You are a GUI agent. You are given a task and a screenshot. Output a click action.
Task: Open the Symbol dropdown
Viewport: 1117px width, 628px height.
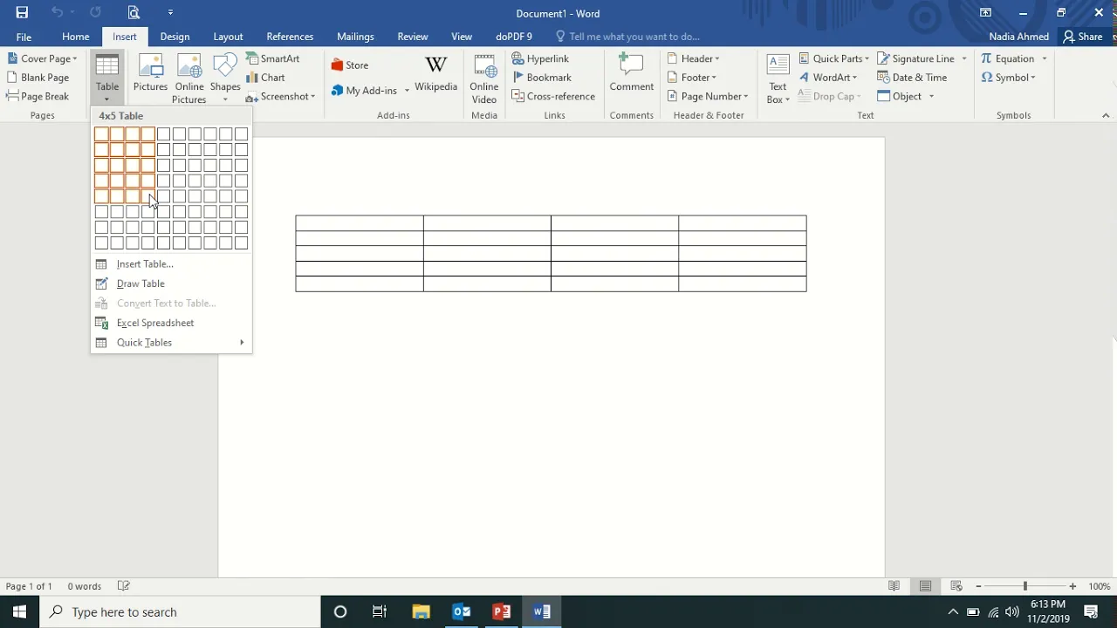[x=1009, y=78]
